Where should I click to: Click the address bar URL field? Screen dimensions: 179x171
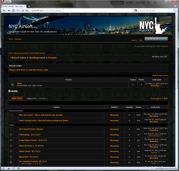click(77, 10)
